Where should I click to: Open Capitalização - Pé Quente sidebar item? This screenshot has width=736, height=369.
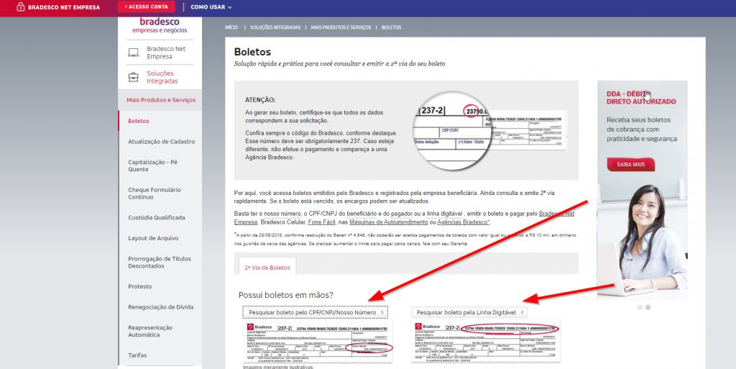(153, 165)
